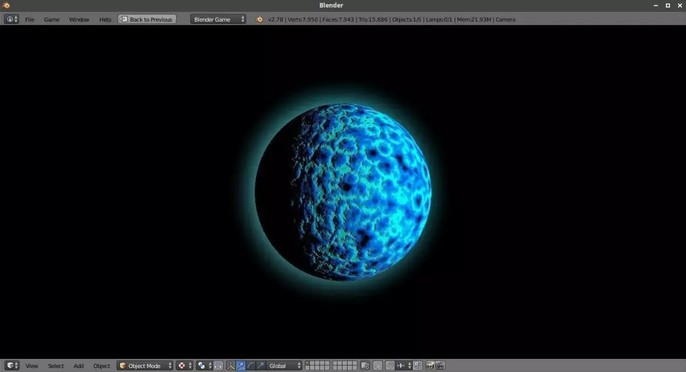
Task: Open the View menu in the 3D header
Action: pos(31,366)
